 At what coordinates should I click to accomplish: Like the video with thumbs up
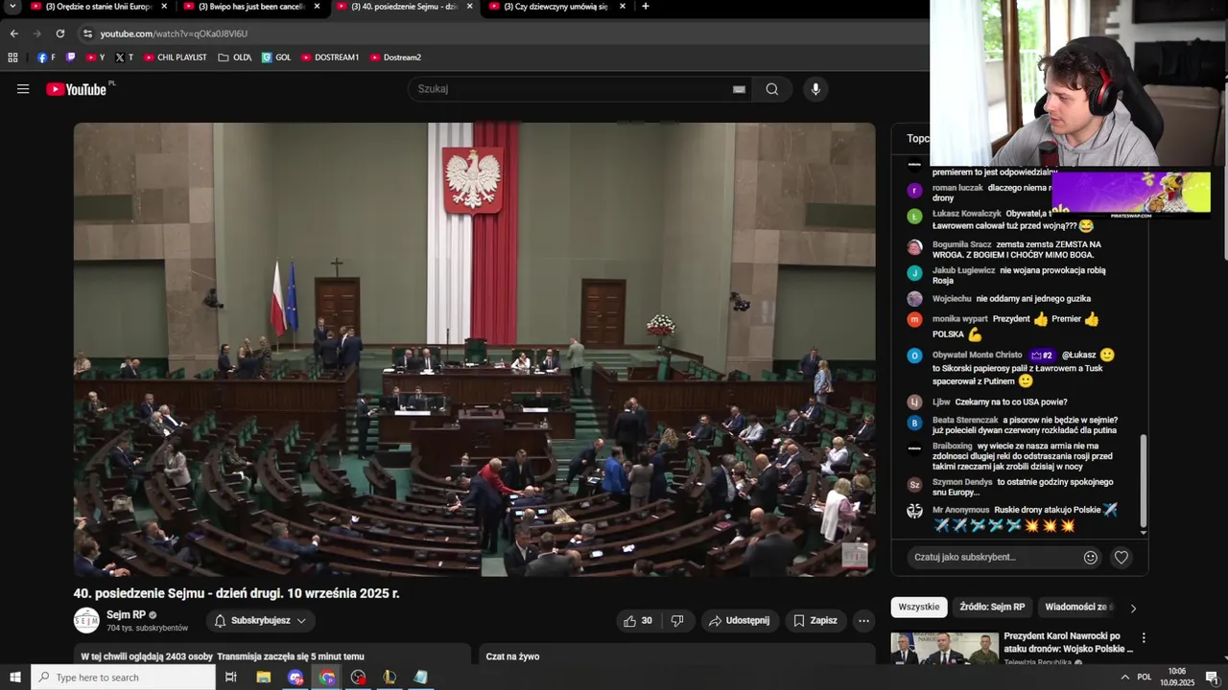[x=638, y=621]
